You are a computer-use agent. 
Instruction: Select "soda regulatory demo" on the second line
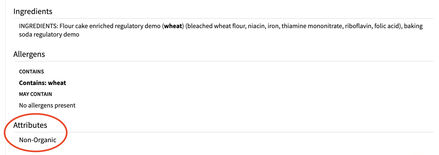point(49,34)
